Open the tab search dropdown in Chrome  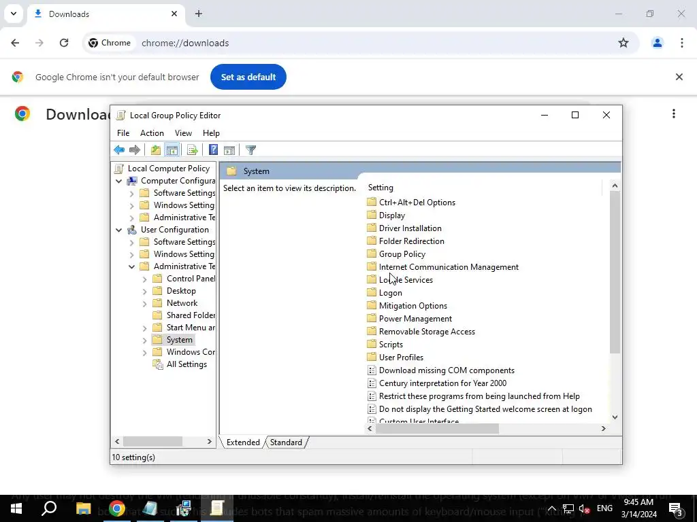14,14
